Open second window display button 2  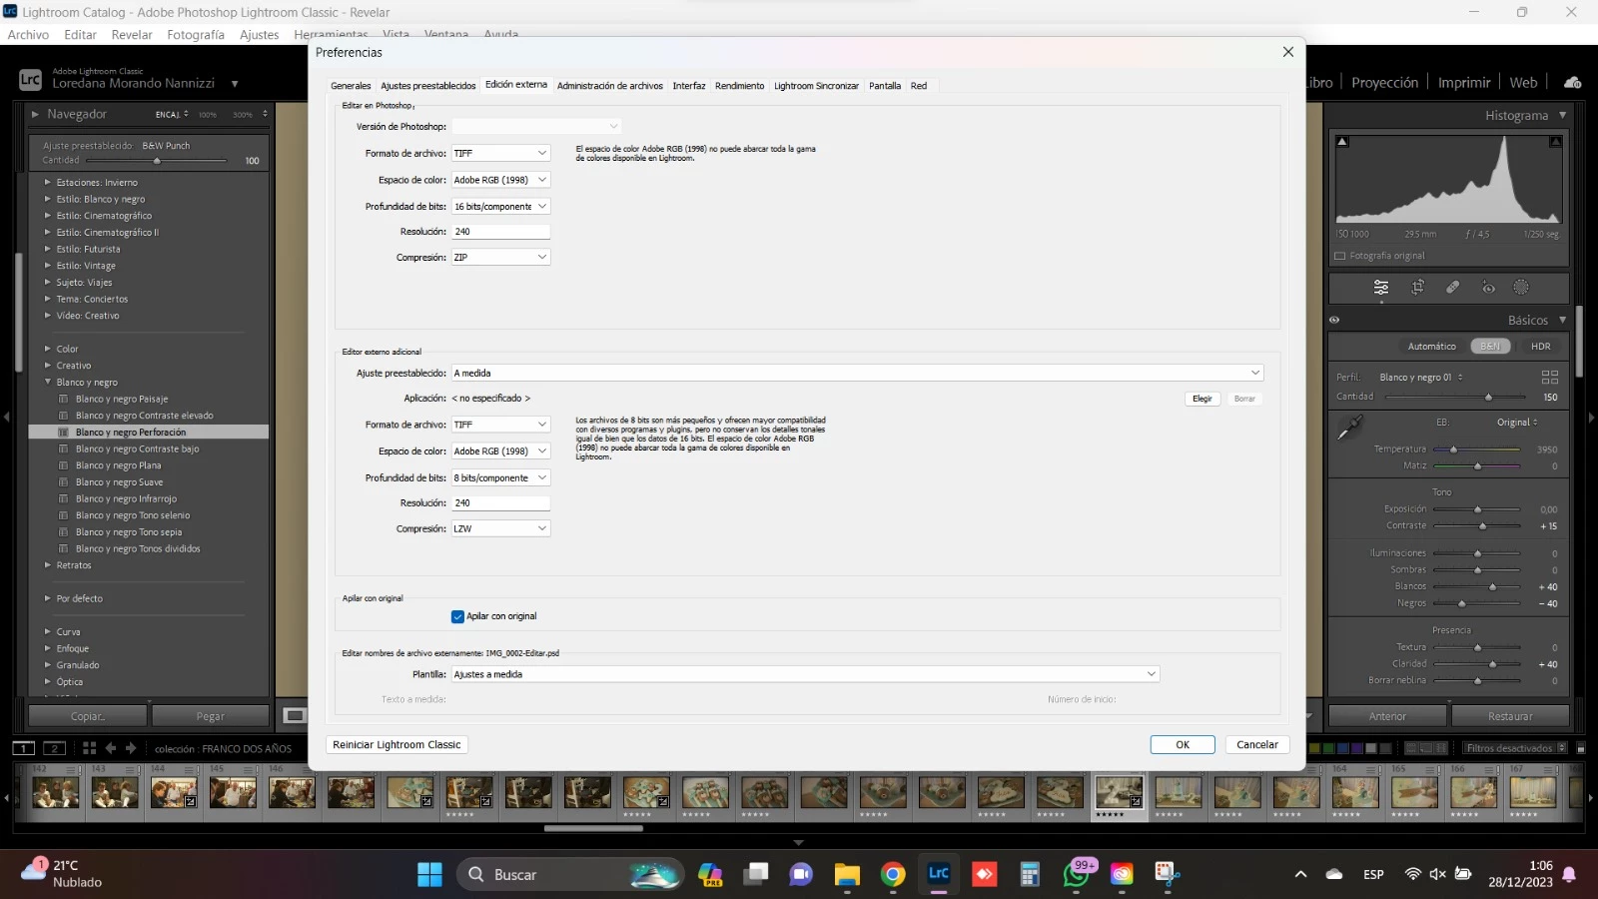pyautogui.click(x=55, y=748)
